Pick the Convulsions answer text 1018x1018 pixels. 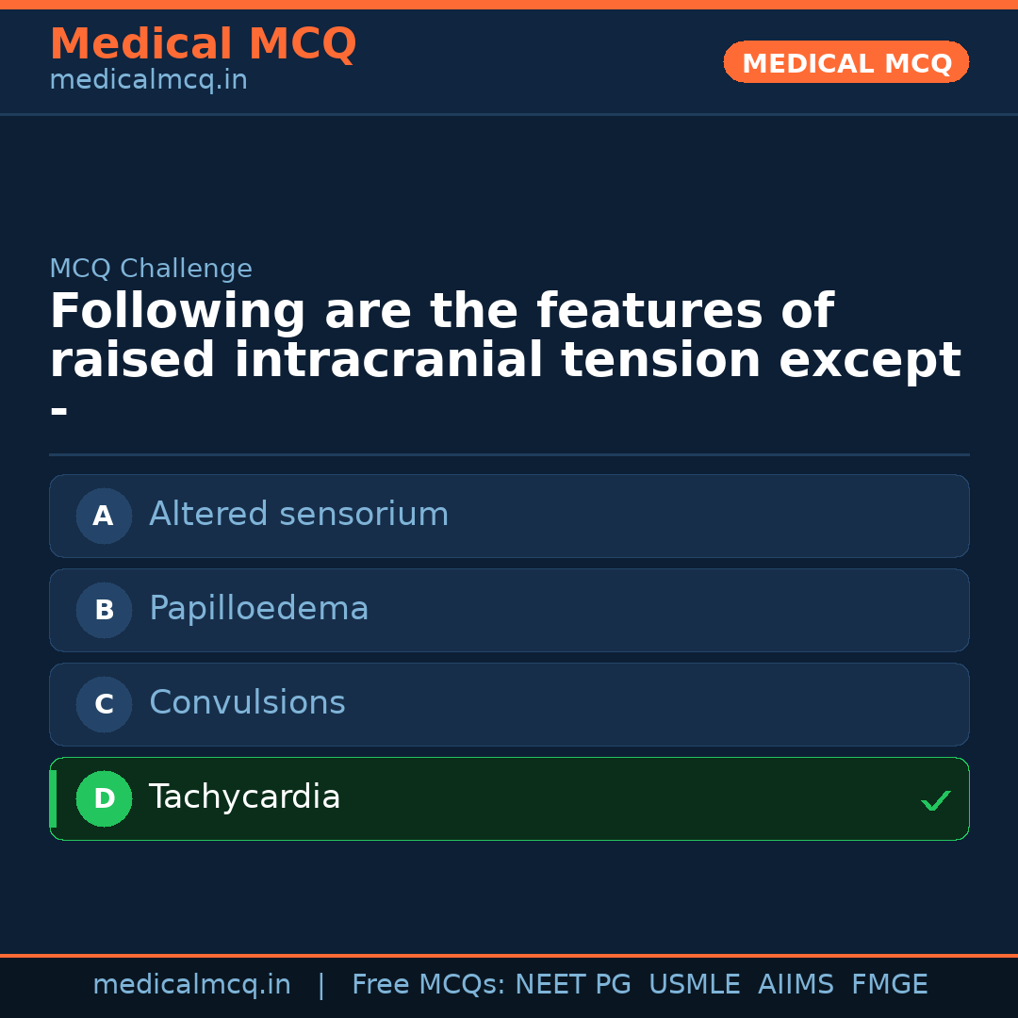(247, 703)
